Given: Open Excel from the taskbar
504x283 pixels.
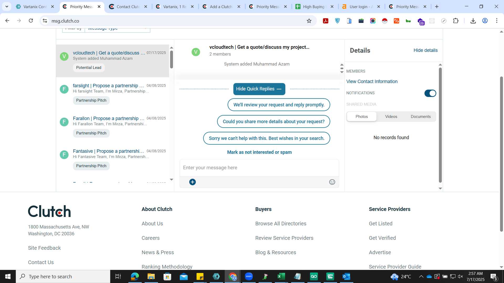Looking at the screenshot, I should pos(281,276).
